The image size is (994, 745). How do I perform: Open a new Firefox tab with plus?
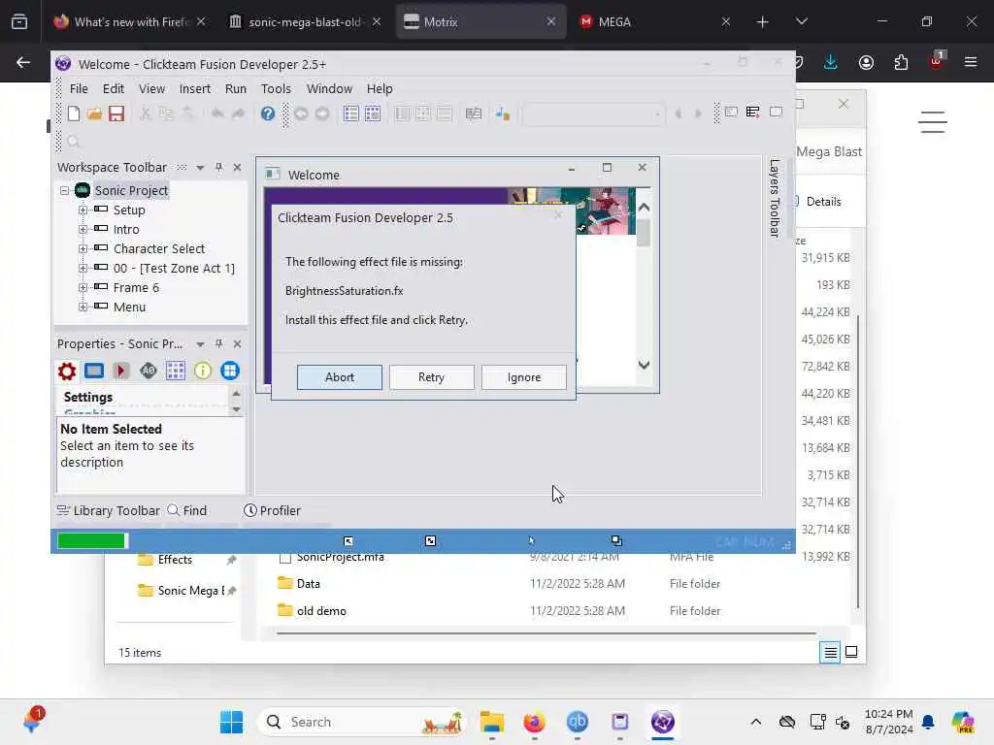pos(763,21)
